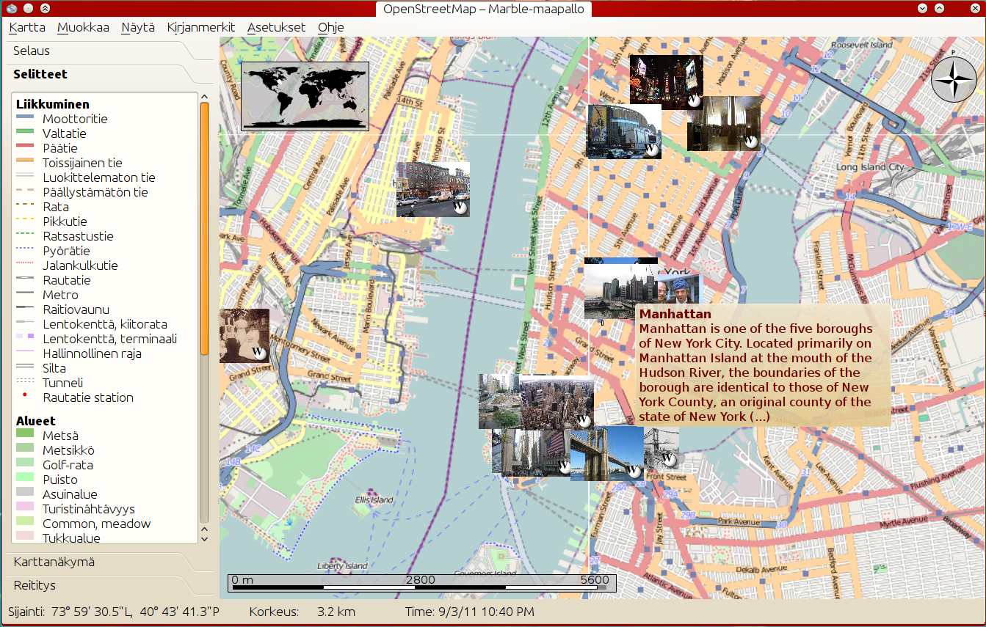
Task: Click the Manhattan tooltip title
Action: tap(675, 315)
